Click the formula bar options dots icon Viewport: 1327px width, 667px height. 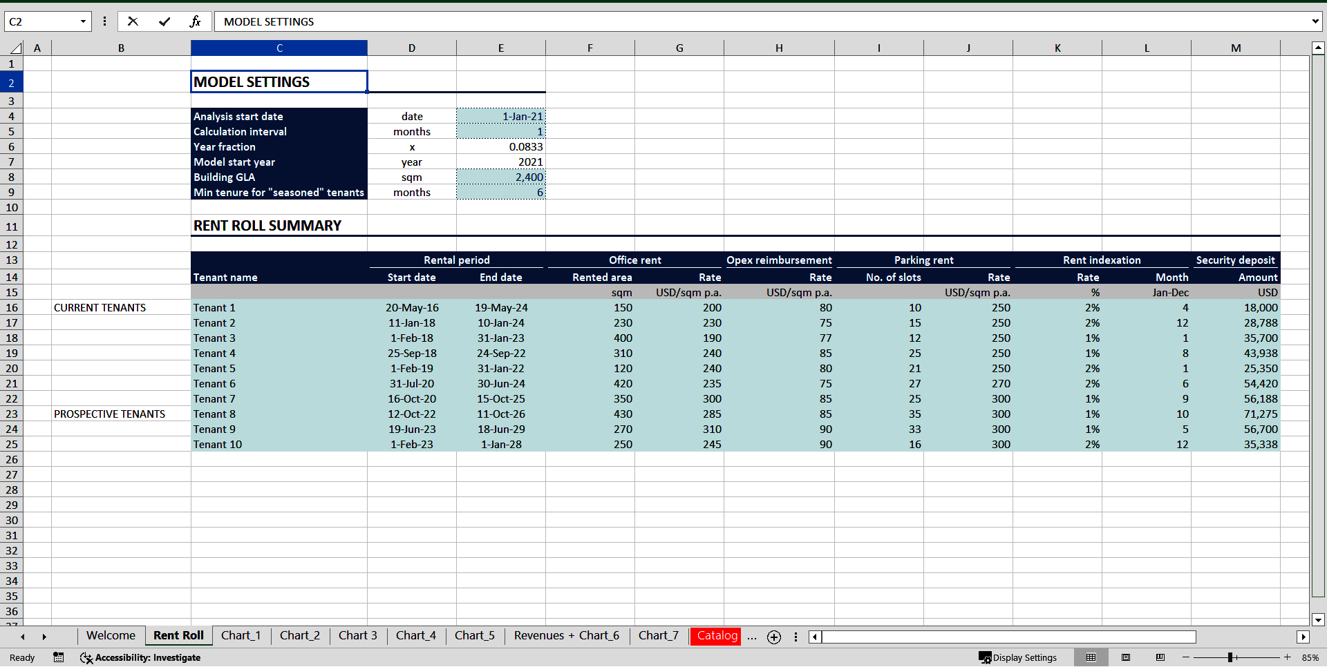[104, 21]
